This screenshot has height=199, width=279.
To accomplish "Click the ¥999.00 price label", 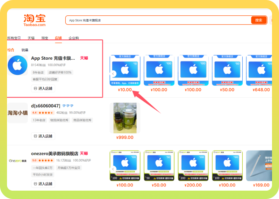I will (125, 137).
